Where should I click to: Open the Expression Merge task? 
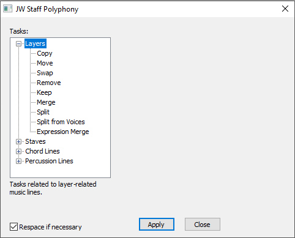[63, 132]
